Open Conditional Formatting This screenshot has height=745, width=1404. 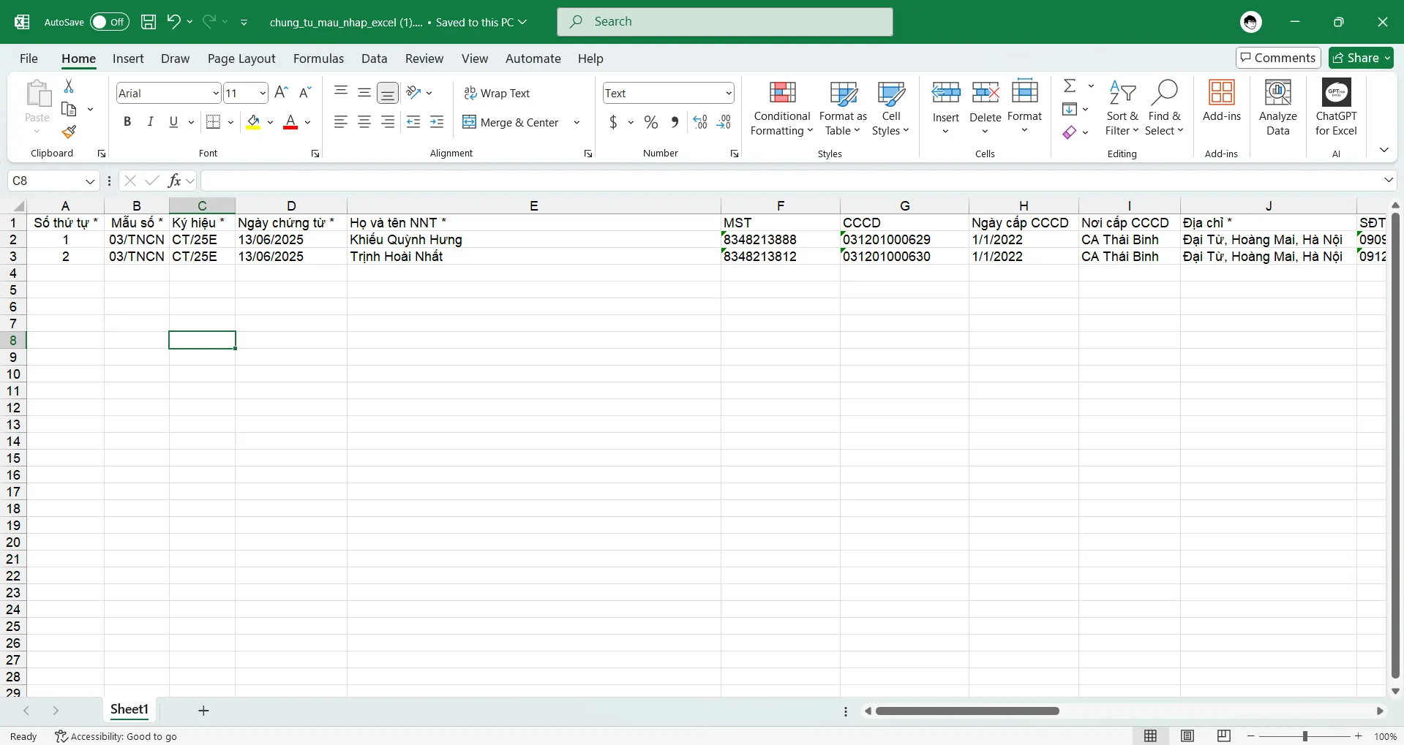tap(781, 108)
